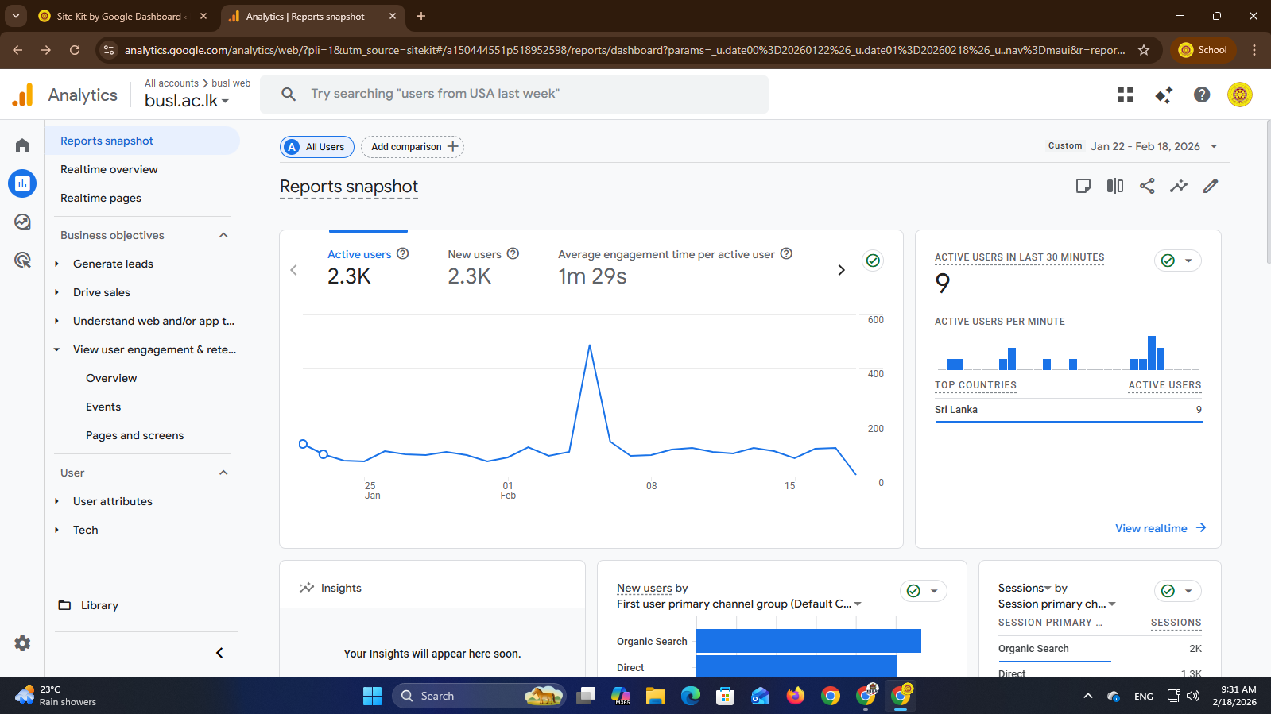Open the Edit comparisons icon
Screen dimensions: 1271x714
pyautogui.click(x=1115, y=186)
